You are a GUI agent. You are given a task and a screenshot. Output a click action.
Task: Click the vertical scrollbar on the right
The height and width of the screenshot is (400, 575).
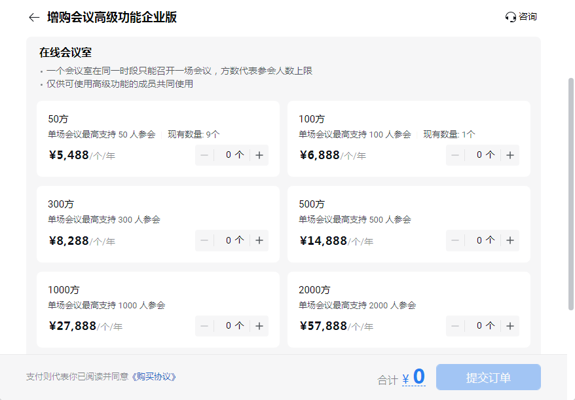pyautogui.click(x=570, y=194)
